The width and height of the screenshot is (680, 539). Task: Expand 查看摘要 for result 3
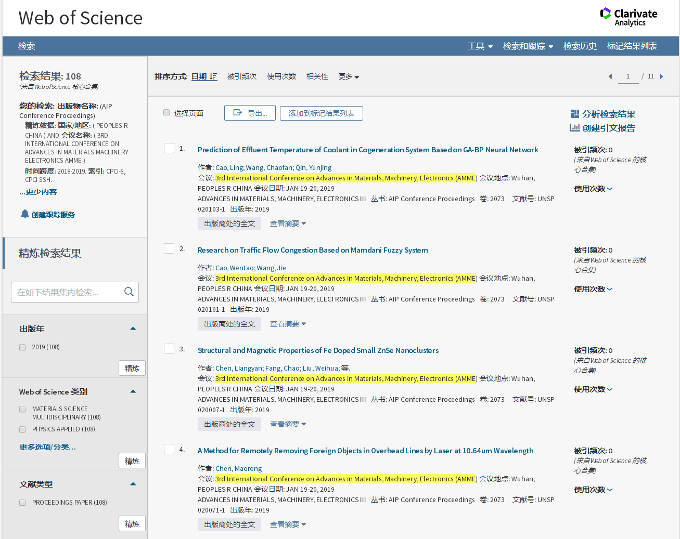[x=288, y=424]
